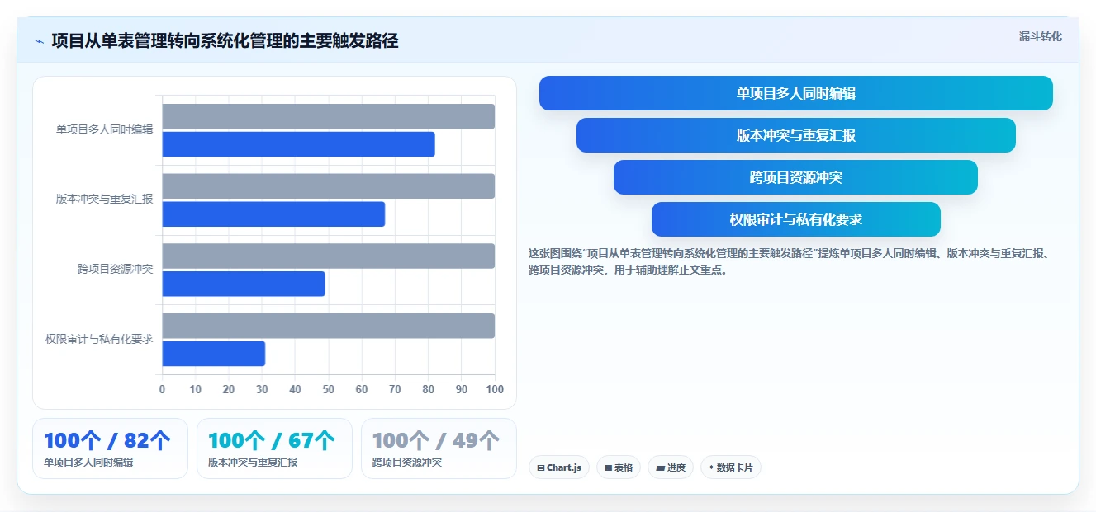Viewport: 1096px width, 512px height.
Task: Select the 单项目多人同时编辑 funnel stage
Action: (x=795, y=93)
